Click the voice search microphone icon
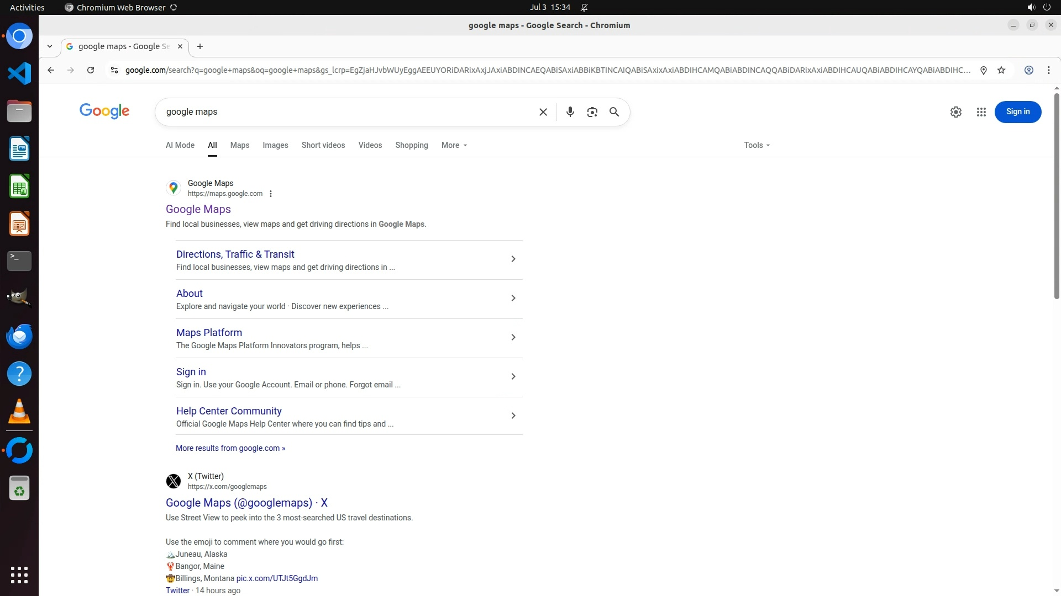 (570, 112)
